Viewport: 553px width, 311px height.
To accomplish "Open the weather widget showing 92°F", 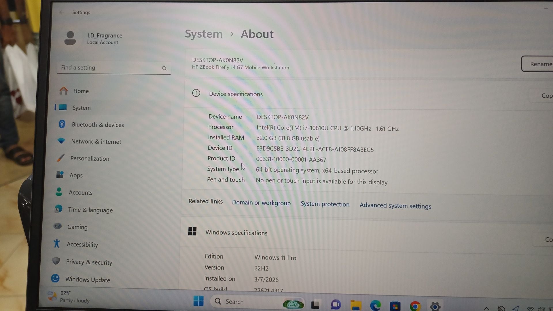I will tap(69, 297).
